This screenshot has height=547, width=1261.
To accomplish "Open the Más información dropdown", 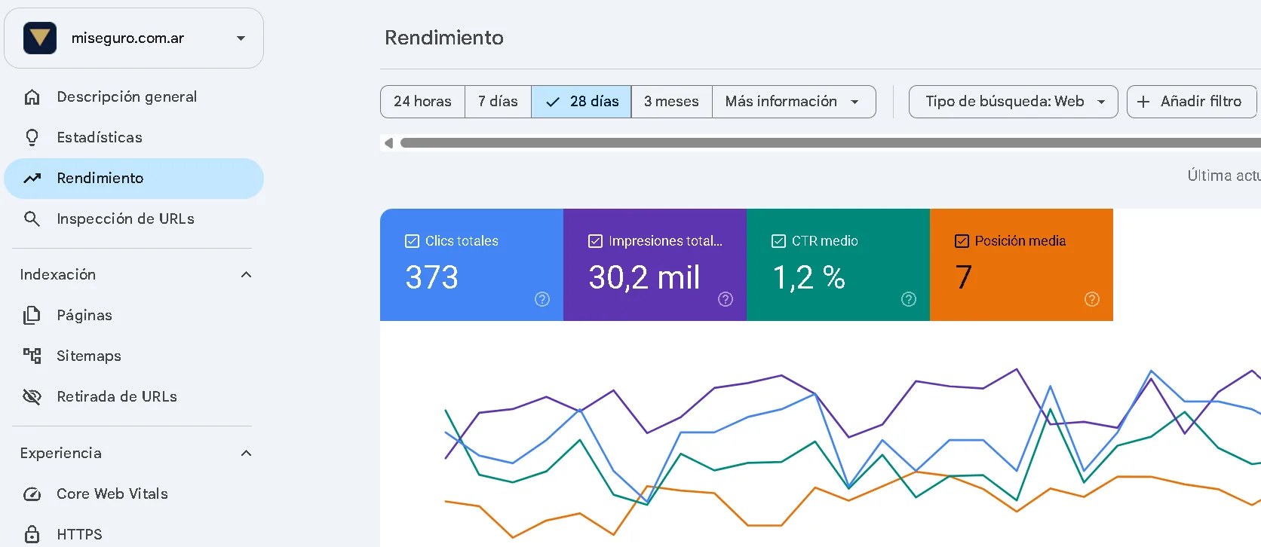I will click(793, 102).
